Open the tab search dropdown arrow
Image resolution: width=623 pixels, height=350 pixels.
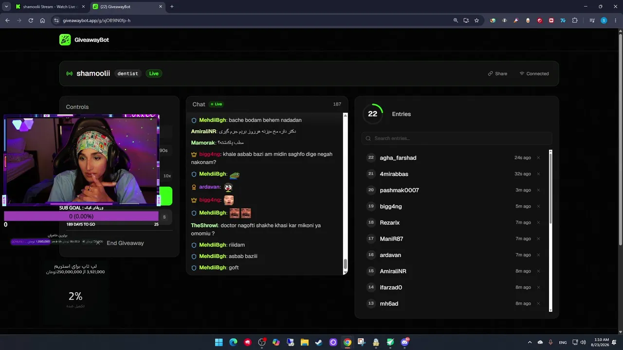[x=6, y=7]
